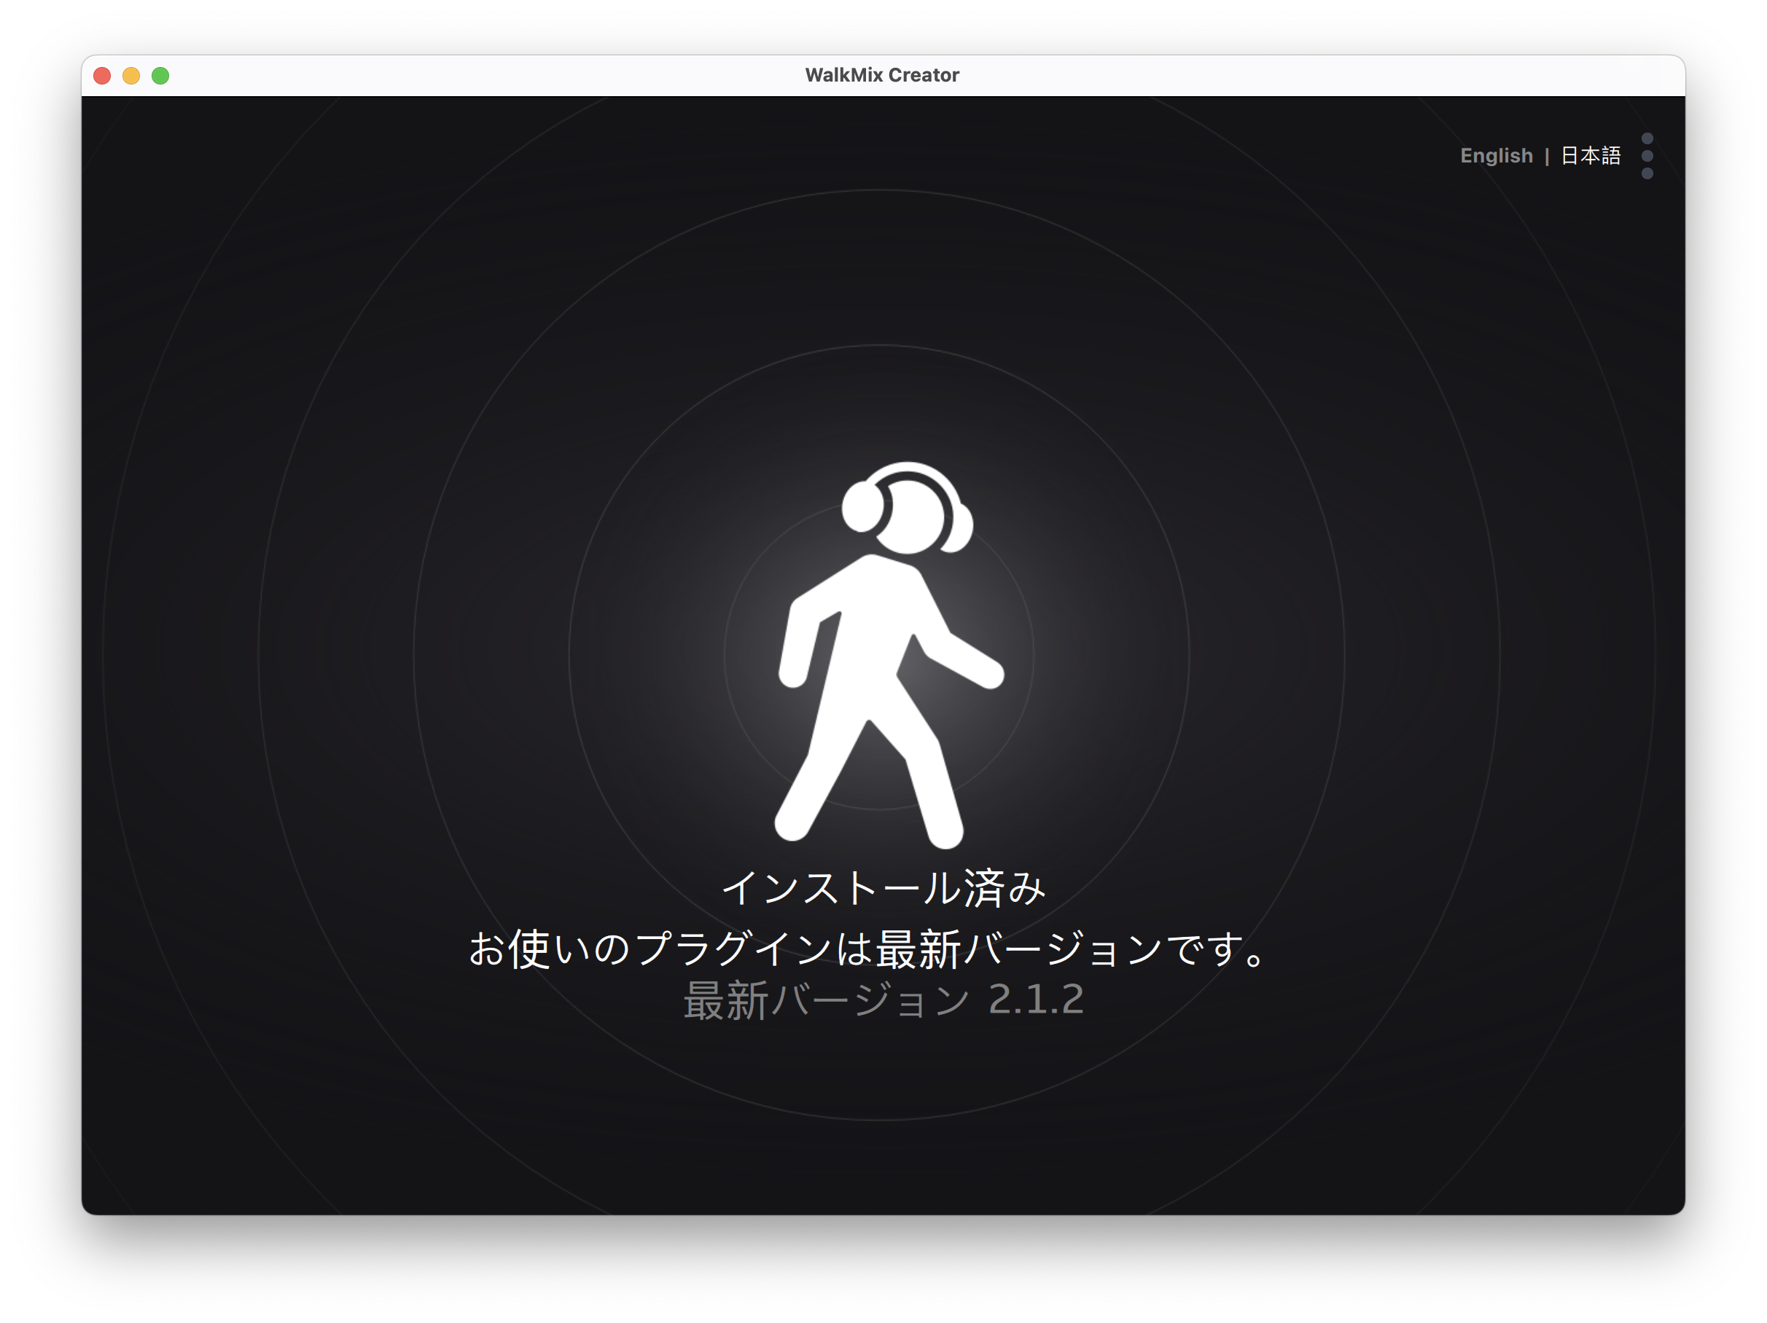Click the WalkMix Creator window title
1767x1323 pixels.
(x=881, y=75)
